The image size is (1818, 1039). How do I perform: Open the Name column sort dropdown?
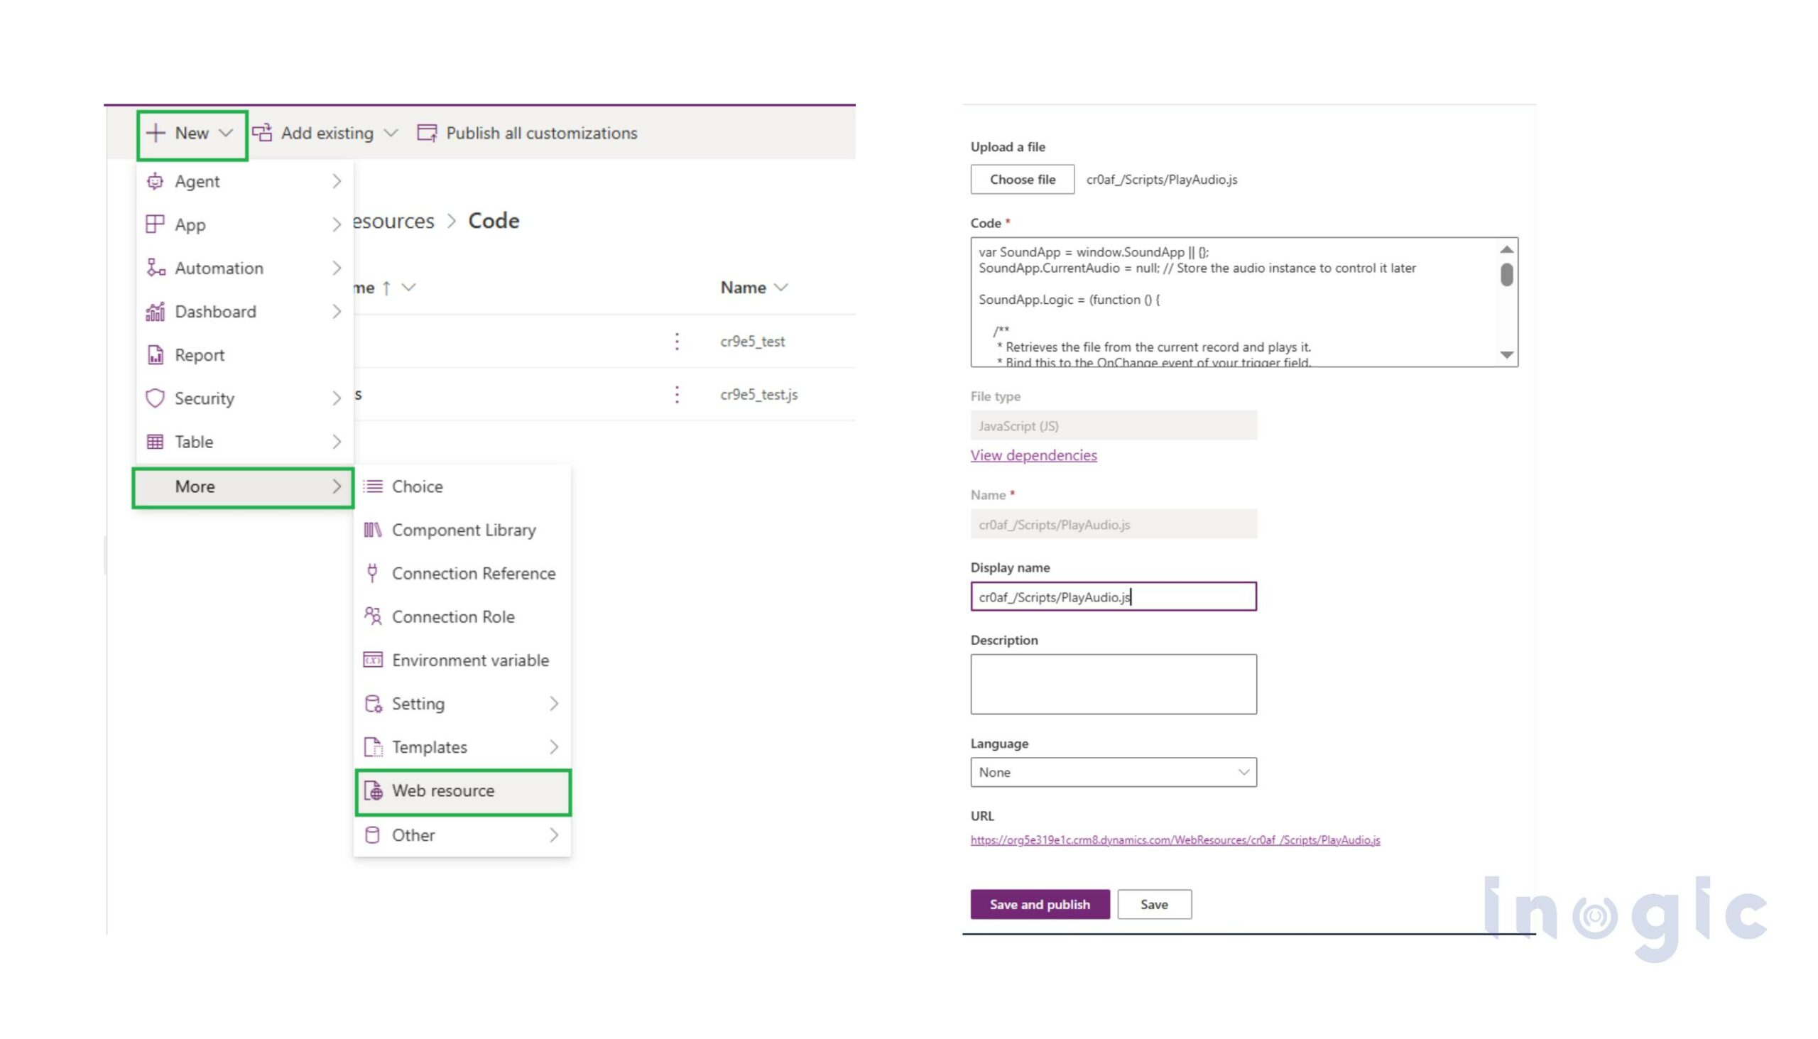tap(781, 288)
